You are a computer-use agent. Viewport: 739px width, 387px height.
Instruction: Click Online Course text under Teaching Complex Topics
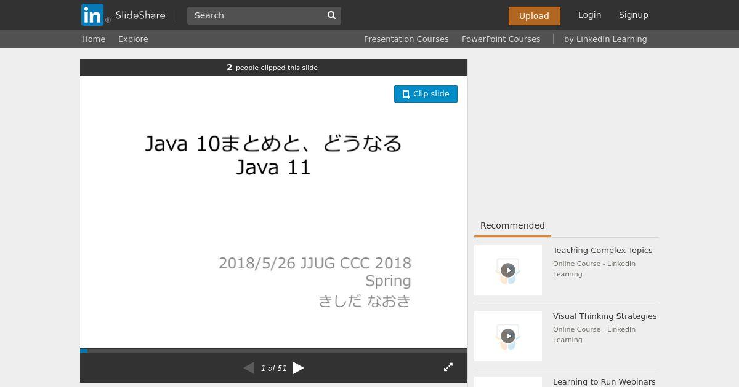pos(594,268)
